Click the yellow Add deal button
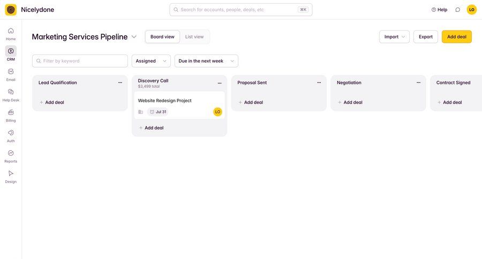482x259 pixels. pyautogui.click(x=456, y=36)
